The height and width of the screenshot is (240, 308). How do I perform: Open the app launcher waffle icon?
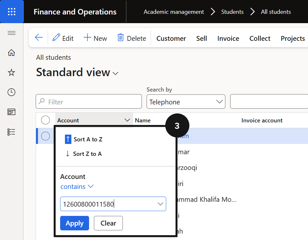coord(12,12)
